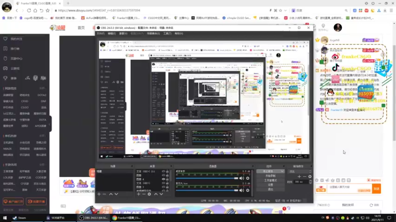Open the scene transition type dropdown
Image resolution: width=396 pixels, height=222 pixels.
click(300, 171)
